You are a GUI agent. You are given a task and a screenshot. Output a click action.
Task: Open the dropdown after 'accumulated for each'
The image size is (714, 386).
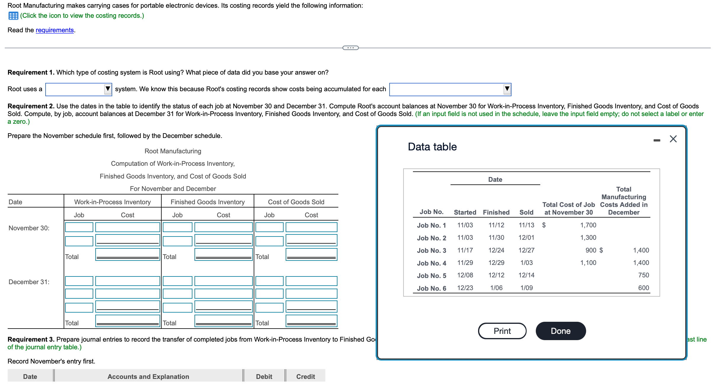(506, 89)
